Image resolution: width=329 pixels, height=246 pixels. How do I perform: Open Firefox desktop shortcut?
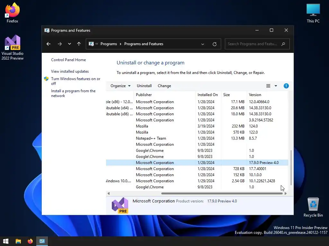point(13,13)
